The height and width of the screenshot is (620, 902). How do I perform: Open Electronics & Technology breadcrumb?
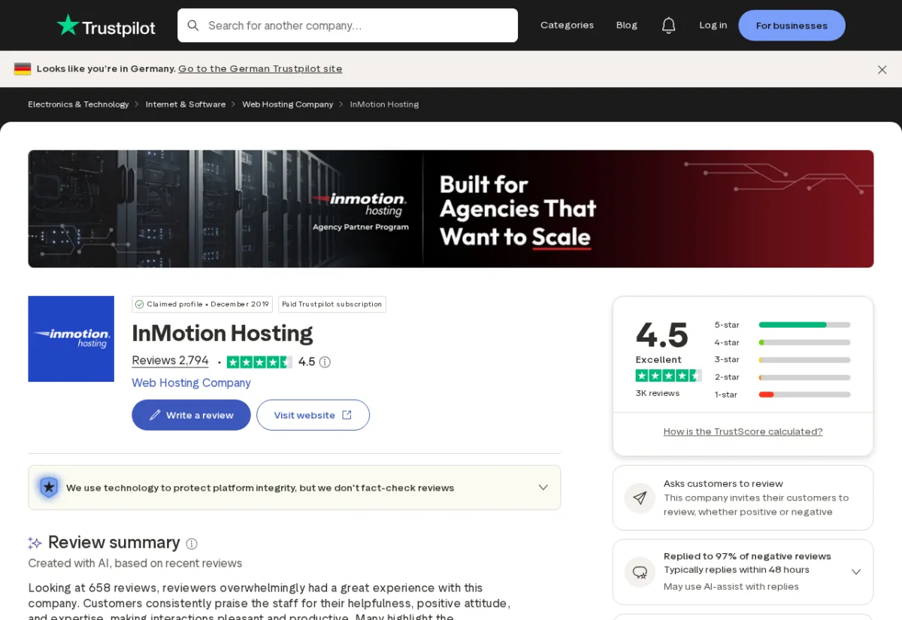tap(78, 104)
